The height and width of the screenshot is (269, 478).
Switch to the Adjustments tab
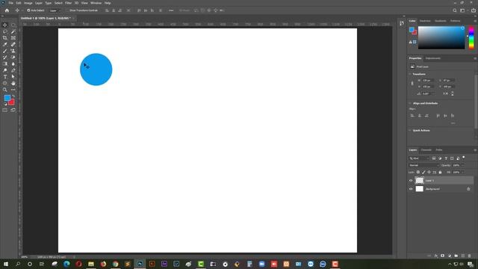[433, 58]
